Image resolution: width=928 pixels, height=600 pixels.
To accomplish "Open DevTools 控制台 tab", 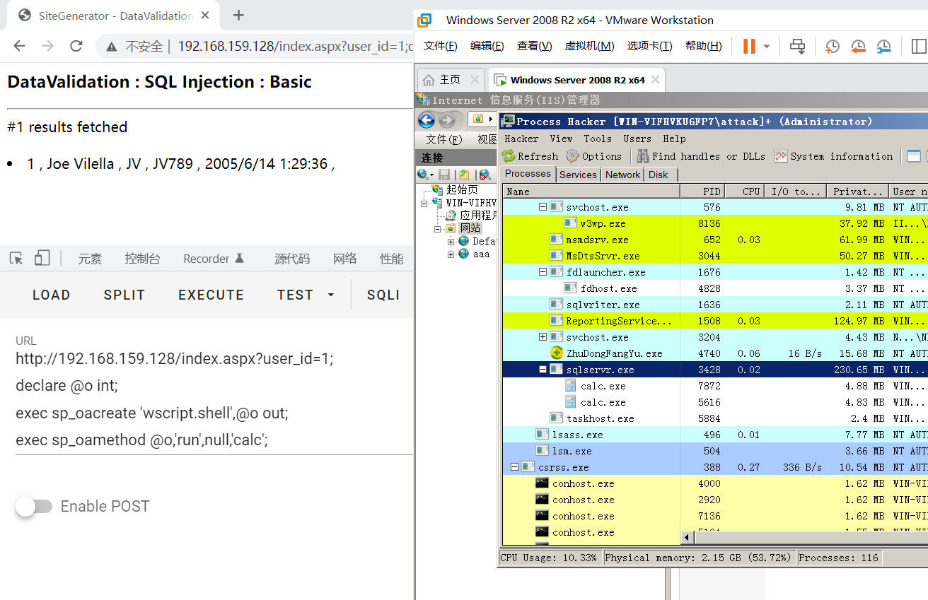I will click(x=142, y=259).
